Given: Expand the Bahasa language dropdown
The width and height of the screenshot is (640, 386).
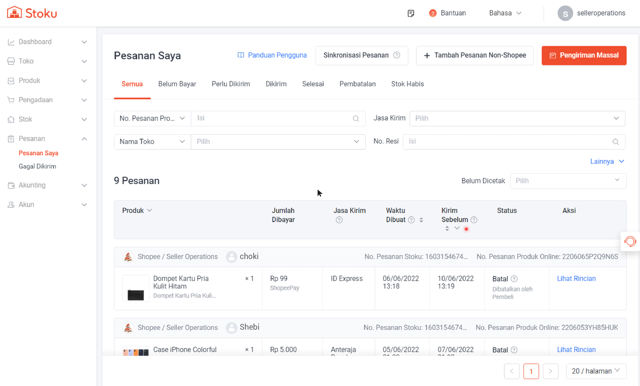Looking at the screenshot, I should [x=505, y=13].
